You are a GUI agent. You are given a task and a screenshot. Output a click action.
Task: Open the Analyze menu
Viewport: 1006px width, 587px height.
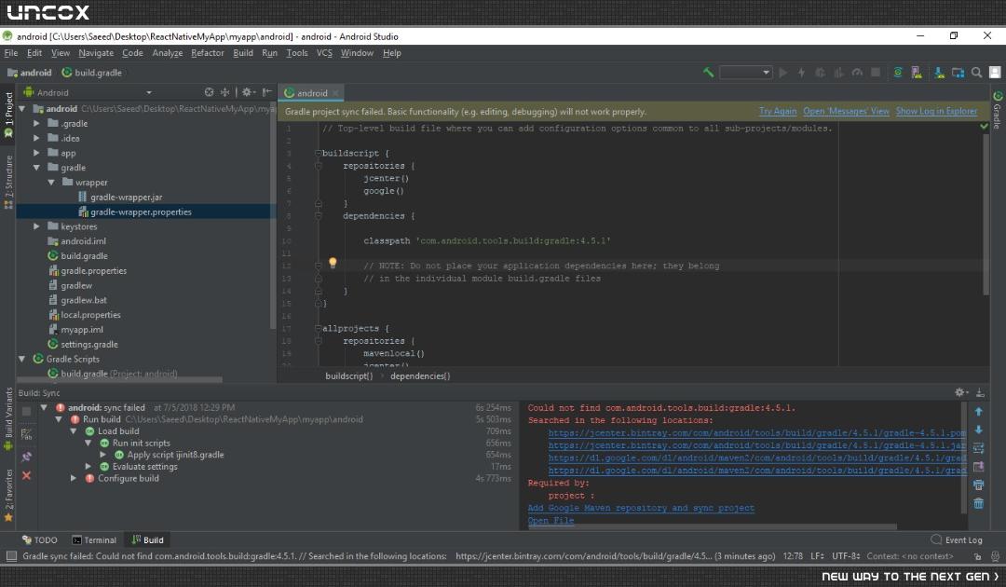[x=168, y=52]
